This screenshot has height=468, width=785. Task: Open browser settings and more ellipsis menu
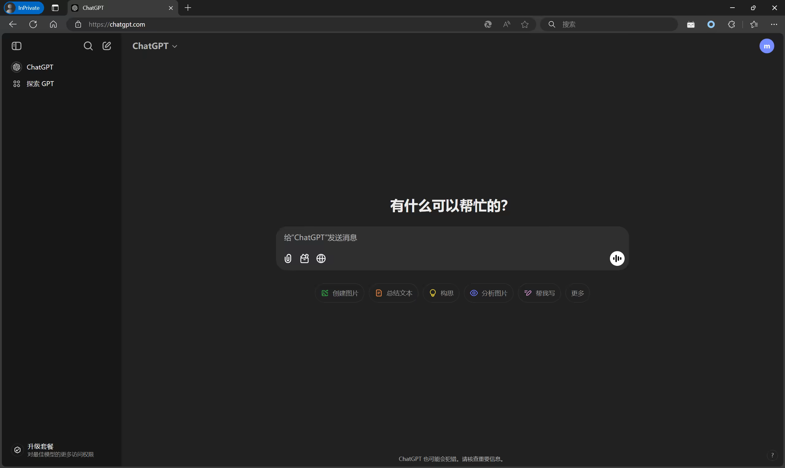(774, 24)
